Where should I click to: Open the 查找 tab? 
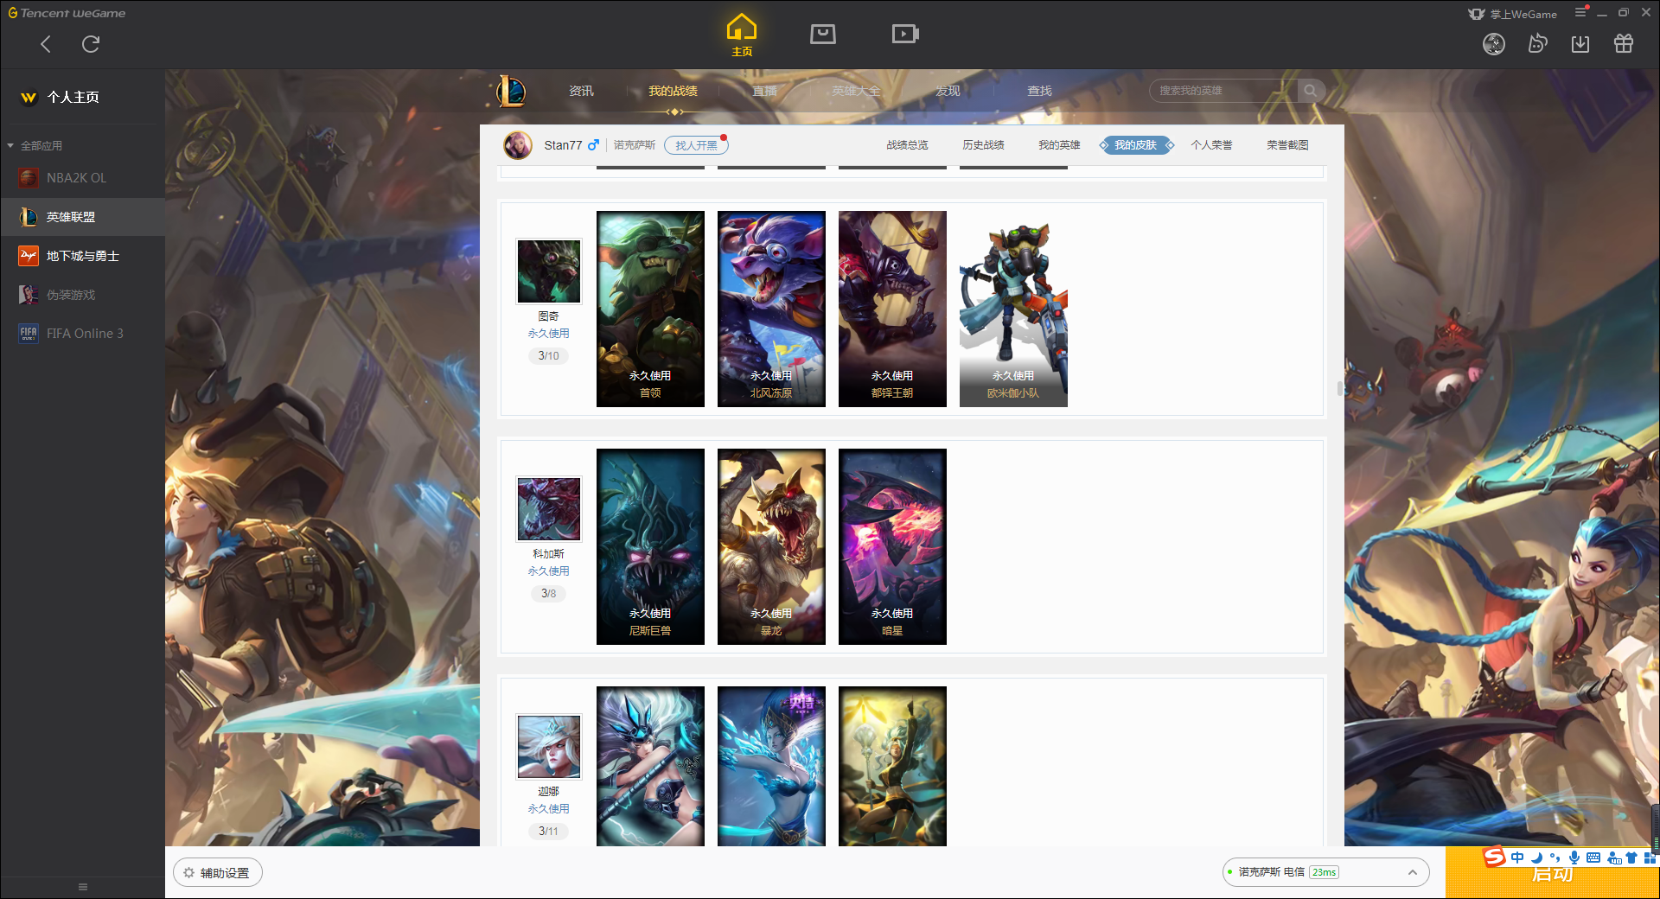1039,91
